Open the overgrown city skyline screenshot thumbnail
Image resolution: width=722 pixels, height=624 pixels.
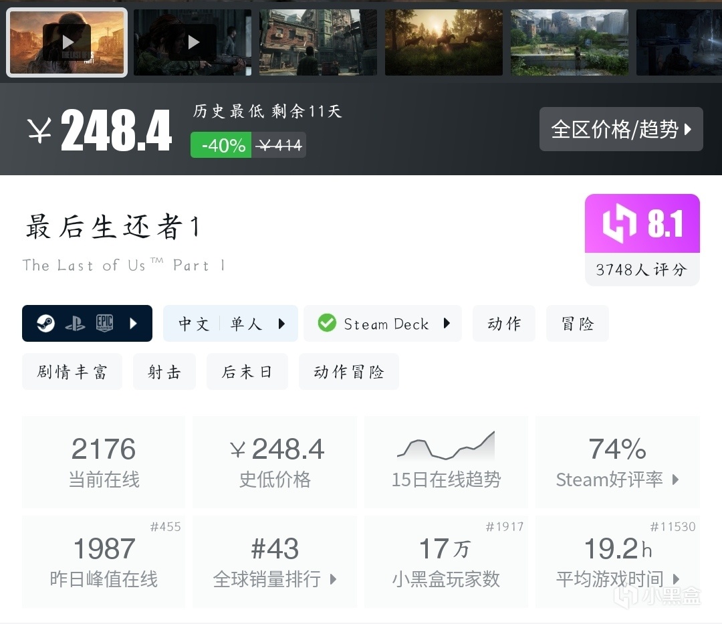pyautogui.click(x=570, y=42)
